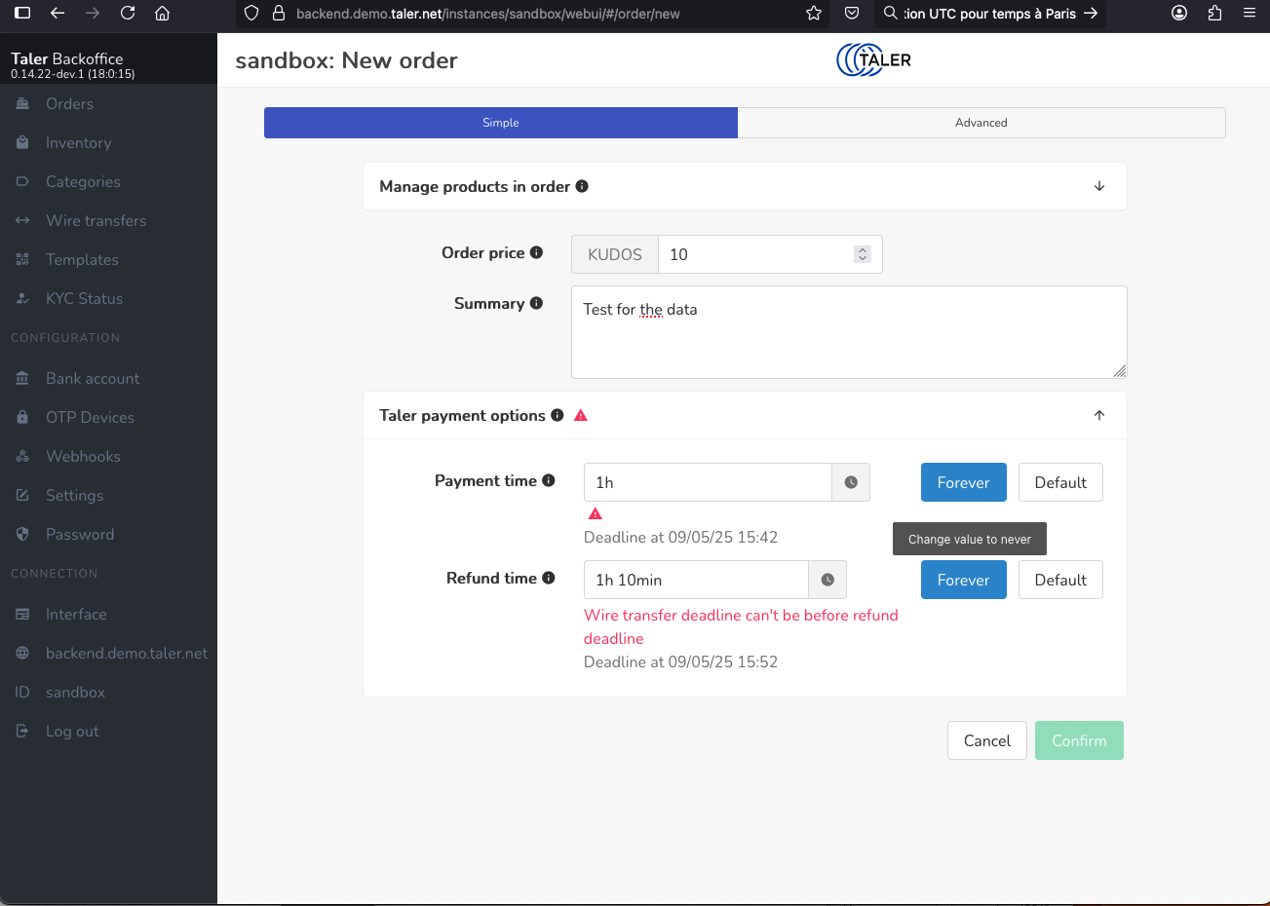Click the clock icon in Refund time field
This screenshot has height=906, width=1270.
click(x=827, y=580)
